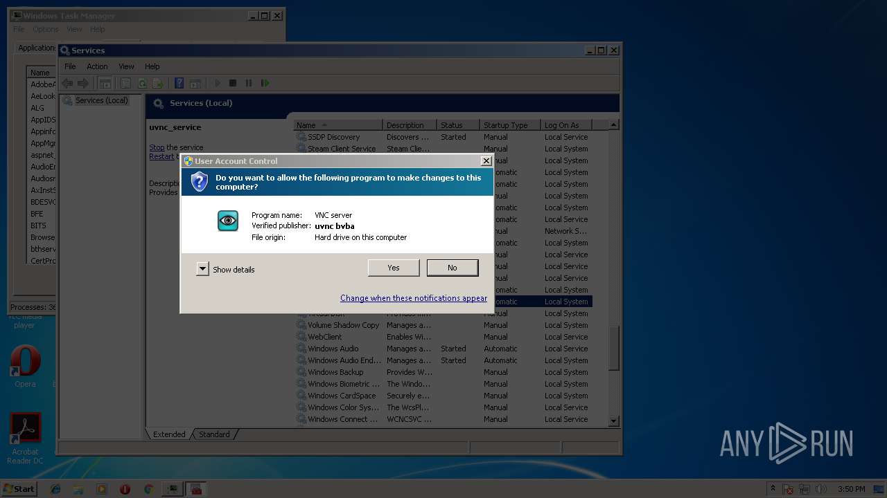The image size is (887, 498).
Task: Select Windows Connect service row
Action: [x=443, y=419]
